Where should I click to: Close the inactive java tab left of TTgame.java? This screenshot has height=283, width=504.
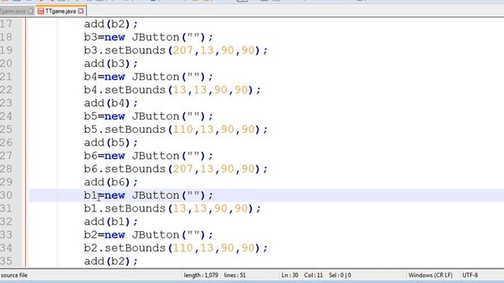pos(31,11)
